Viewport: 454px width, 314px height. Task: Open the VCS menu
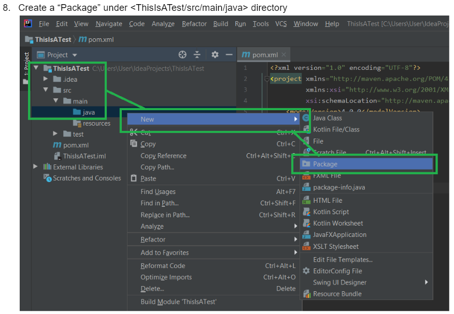click(281, 24)
